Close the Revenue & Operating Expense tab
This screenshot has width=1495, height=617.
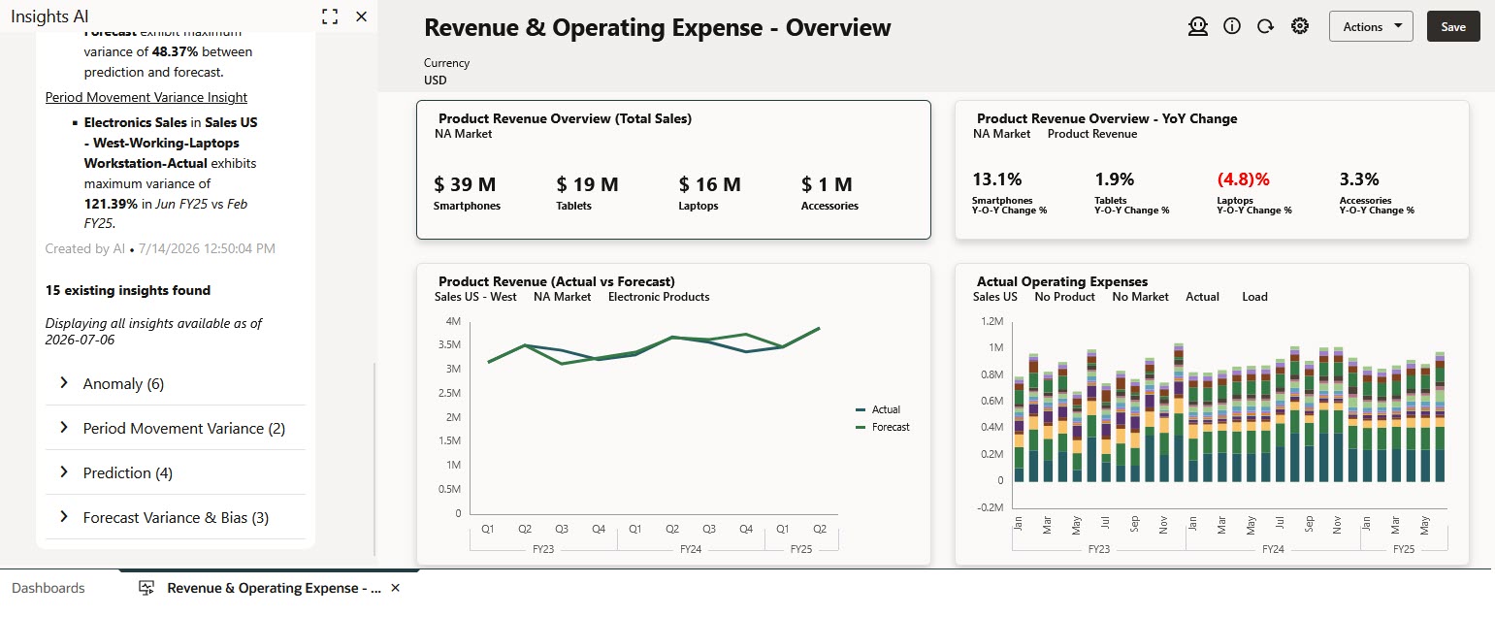[395, 588]
